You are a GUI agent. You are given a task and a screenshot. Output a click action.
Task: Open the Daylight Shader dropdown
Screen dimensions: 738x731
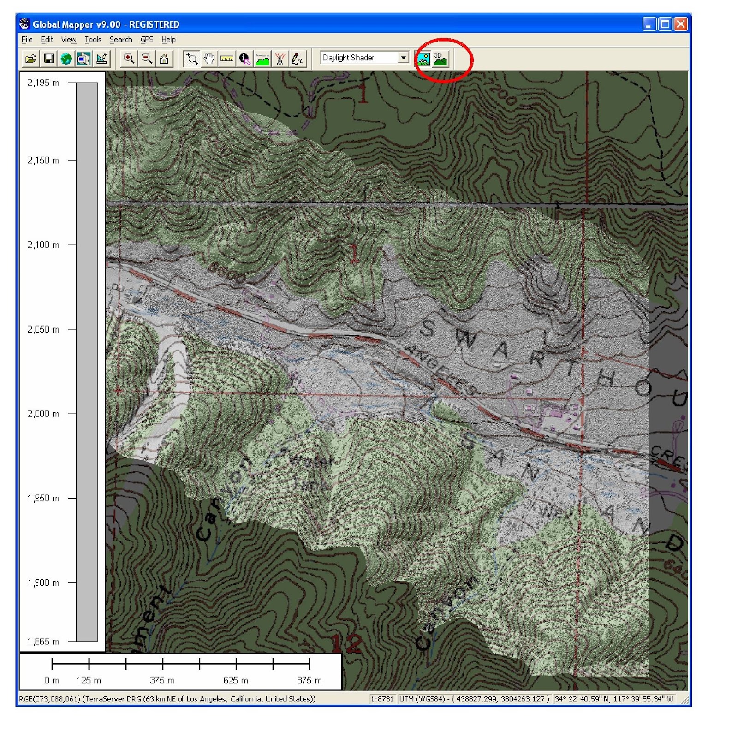tap(360, 58)
